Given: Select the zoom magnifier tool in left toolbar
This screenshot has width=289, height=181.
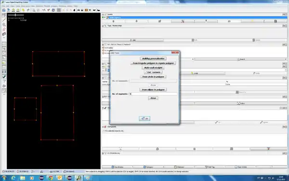Looking at the screenshot, I should [x=4, y=25].
